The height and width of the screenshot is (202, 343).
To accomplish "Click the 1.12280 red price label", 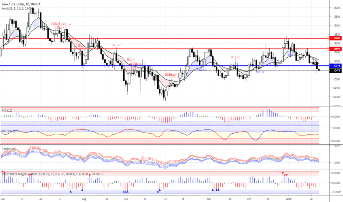I will pyautogui.click(x=335, y=38).
